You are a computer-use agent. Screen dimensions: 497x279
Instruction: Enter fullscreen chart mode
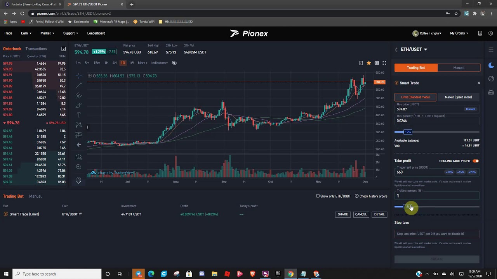384,63
